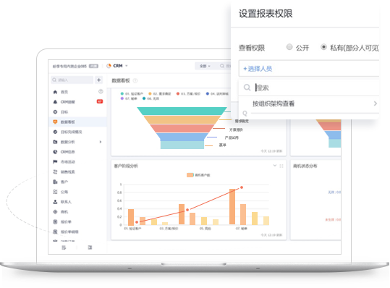Click the 目标 target icon in sidebar
This screenshot has width=390, height=288.
[x=55, y=112]
